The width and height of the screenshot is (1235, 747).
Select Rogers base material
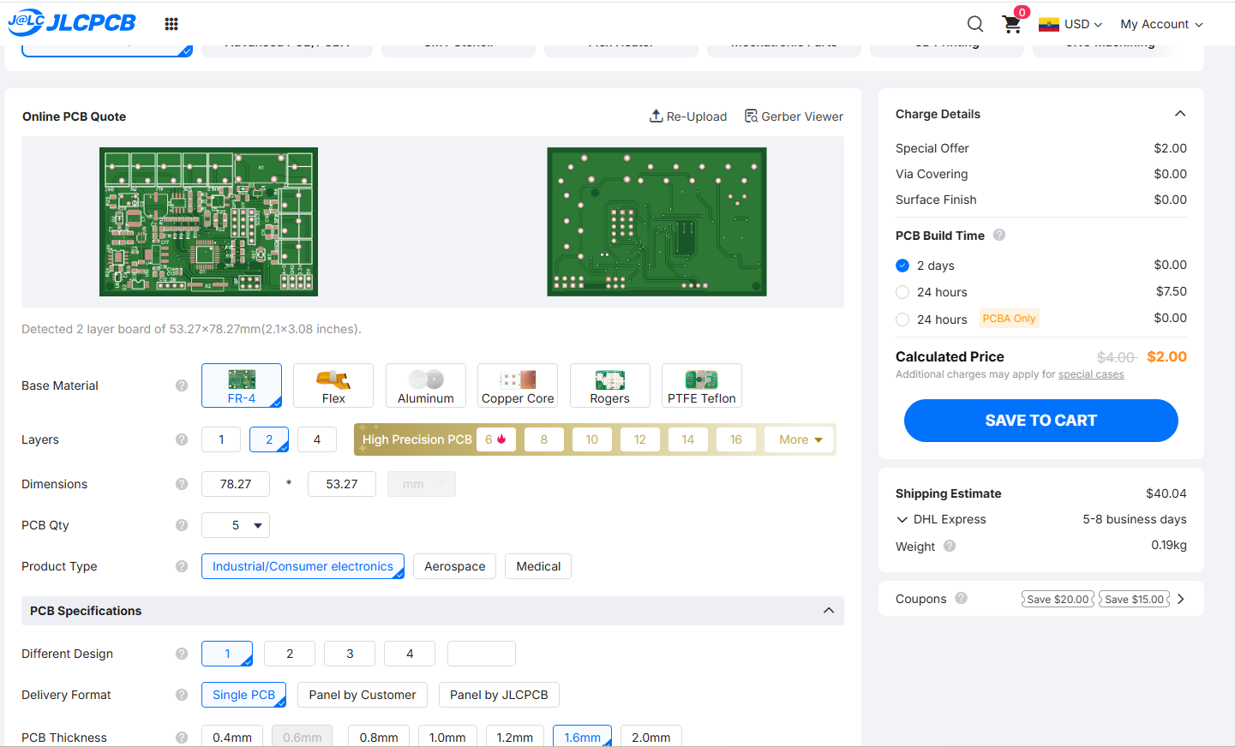(x=610, y=385)
